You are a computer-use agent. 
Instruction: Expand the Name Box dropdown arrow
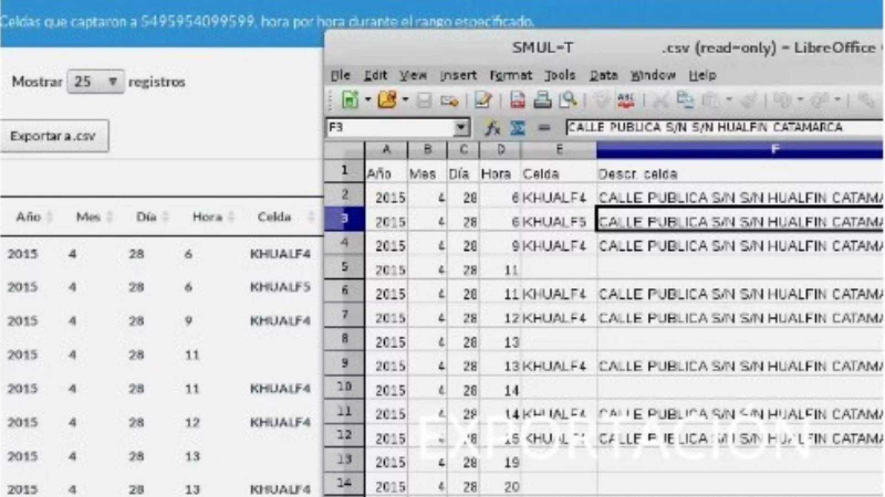[x=460, y=128]
